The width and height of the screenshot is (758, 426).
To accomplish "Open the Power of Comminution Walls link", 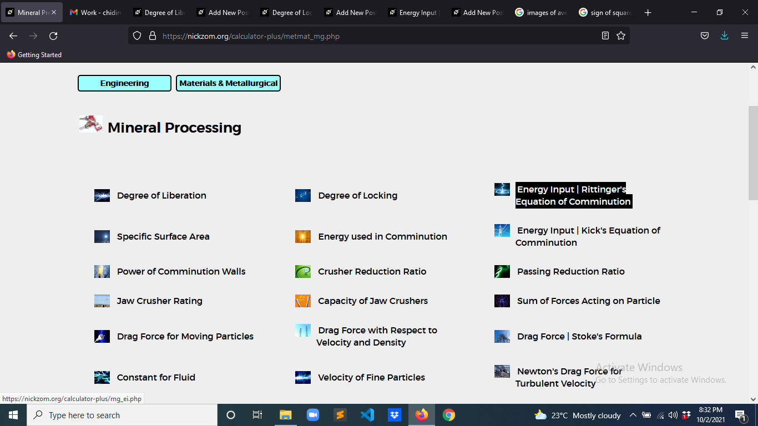I will 181,271.
